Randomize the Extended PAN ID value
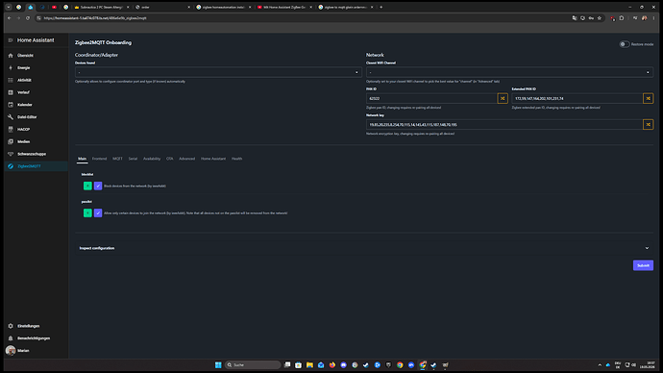This screenshot has width=663, height=373. coord(648,98)
